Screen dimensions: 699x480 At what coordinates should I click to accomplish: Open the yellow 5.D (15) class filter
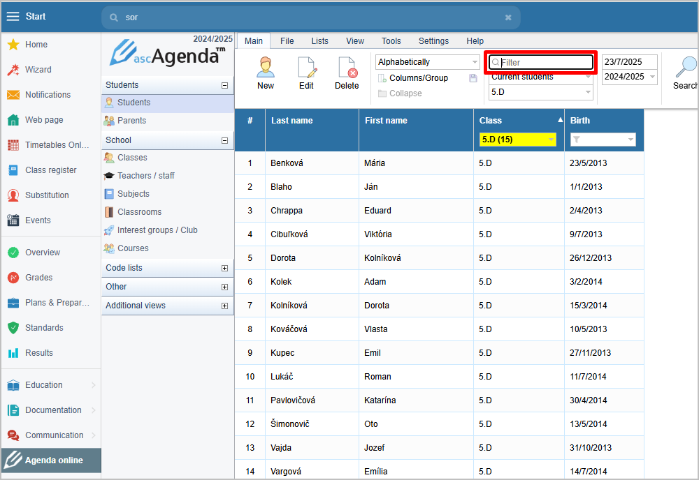tap(518, 140)
